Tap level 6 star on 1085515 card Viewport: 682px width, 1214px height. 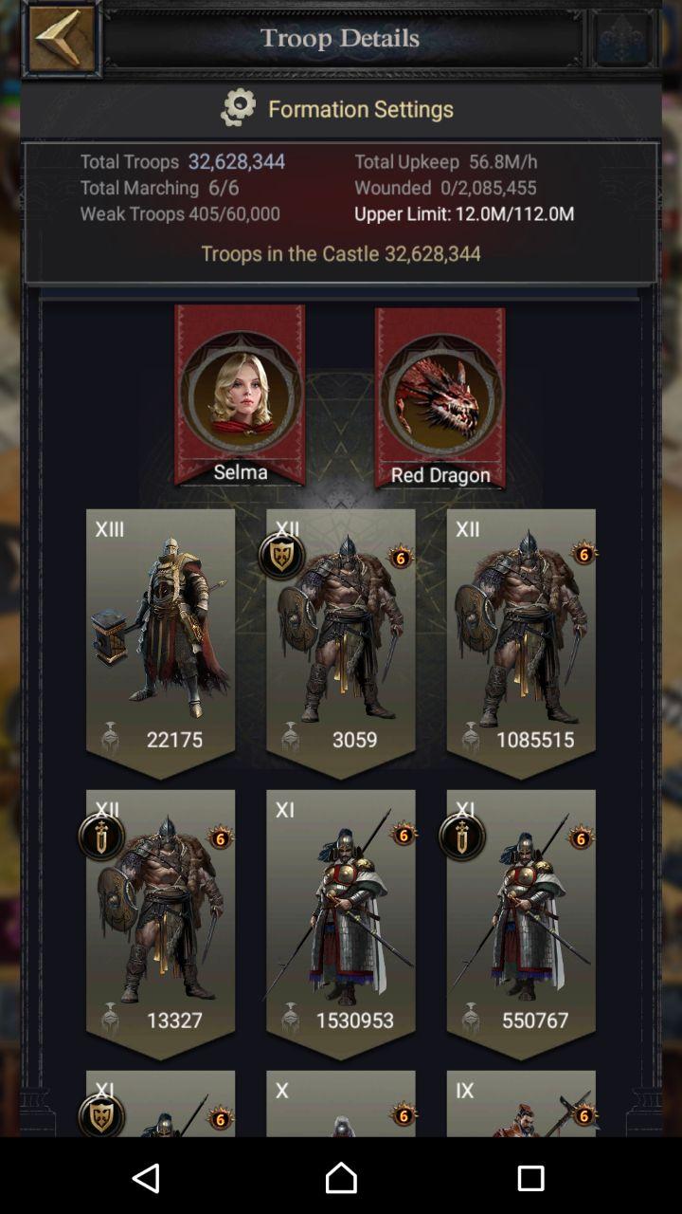[583, 554]
